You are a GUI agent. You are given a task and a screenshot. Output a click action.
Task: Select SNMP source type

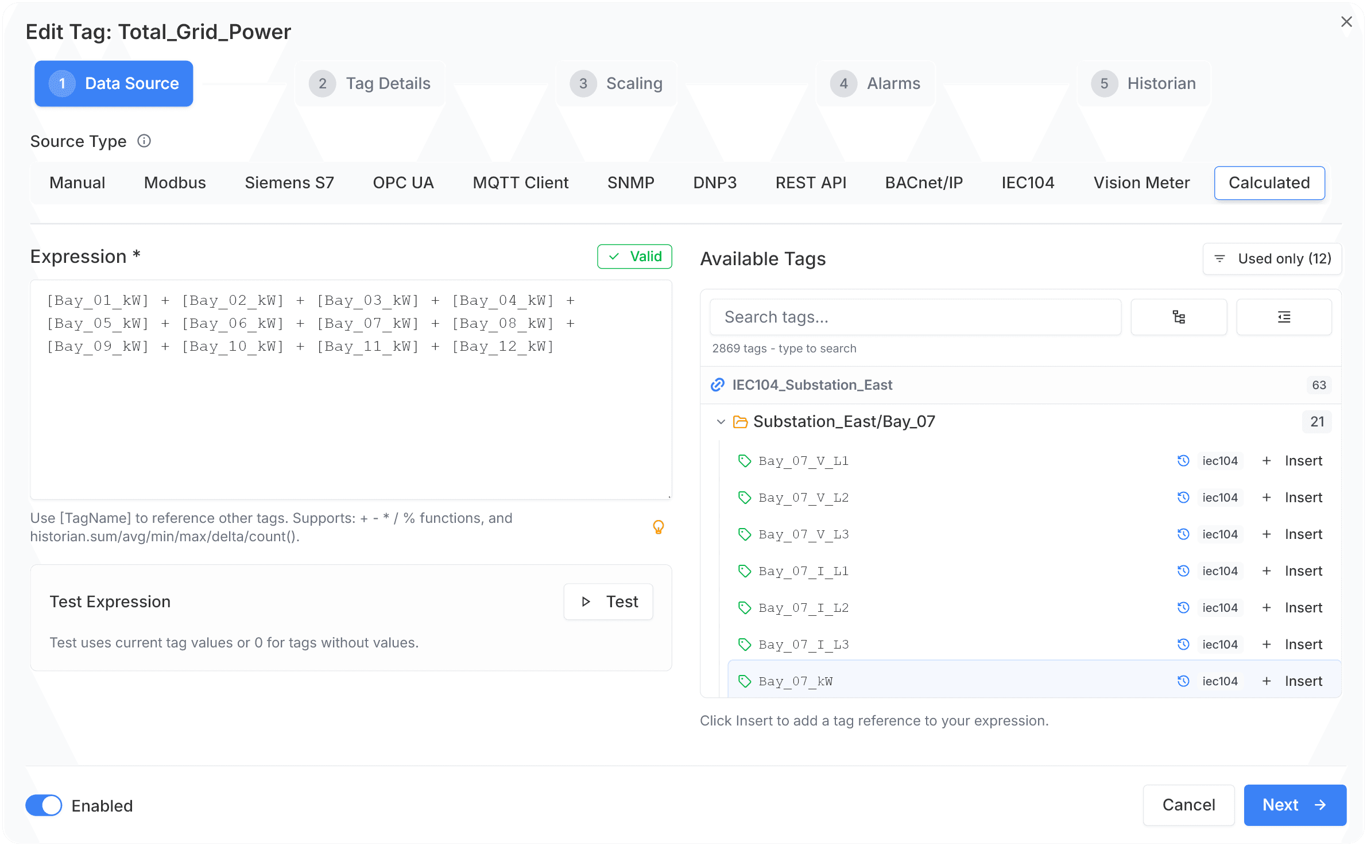click(631, 183)
